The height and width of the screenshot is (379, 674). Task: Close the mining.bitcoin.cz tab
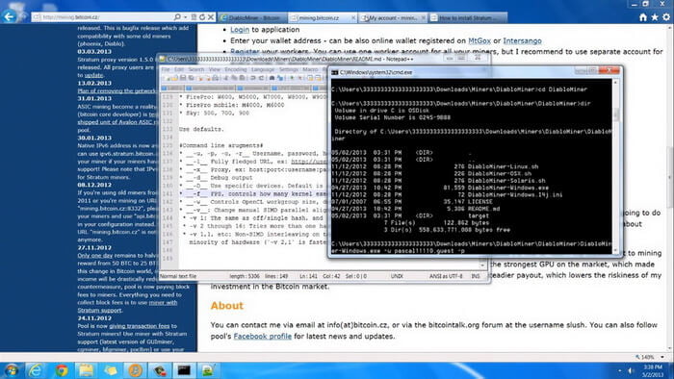pos(353,17)
